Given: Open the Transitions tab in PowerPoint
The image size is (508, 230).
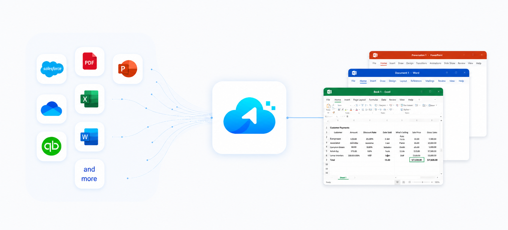Looking at the screenshot, I should pos(421,63).
